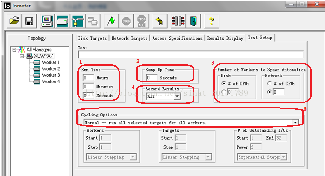Click the disconnect selected worker icon
The width and height of the screenshot is (325, 176).
click(x=178, y=21)
